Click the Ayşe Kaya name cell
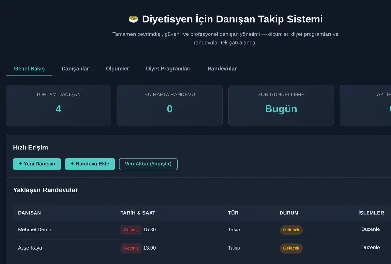 [x=30, y=248]
